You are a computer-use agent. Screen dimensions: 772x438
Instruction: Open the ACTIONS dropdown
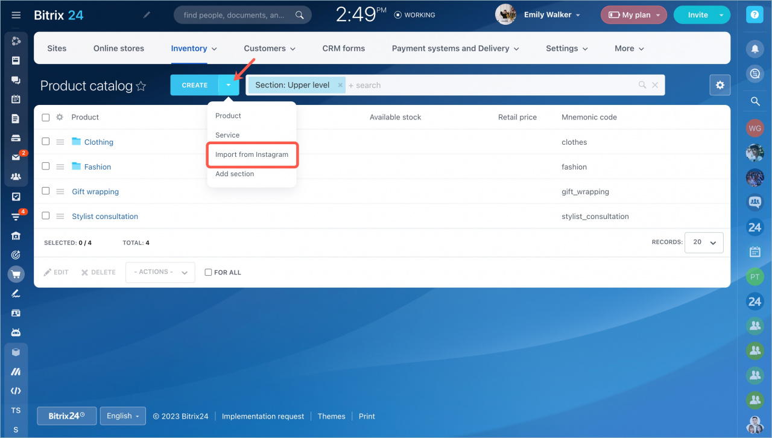[x=160, y=272]
